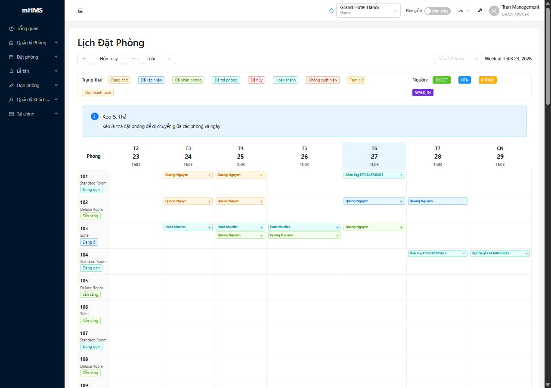Click the plus icon on Alice's room 101 booking
Image resolution: width=551 pixels, height=388 pixels.
[x=401, y=175]
